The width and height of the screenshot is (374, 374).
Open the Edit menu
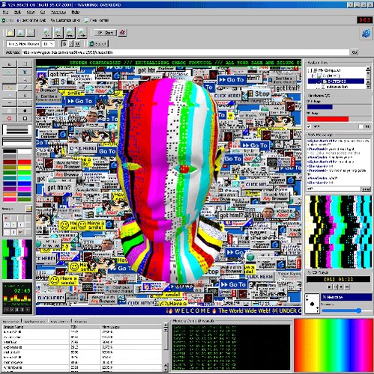(17, 12)
